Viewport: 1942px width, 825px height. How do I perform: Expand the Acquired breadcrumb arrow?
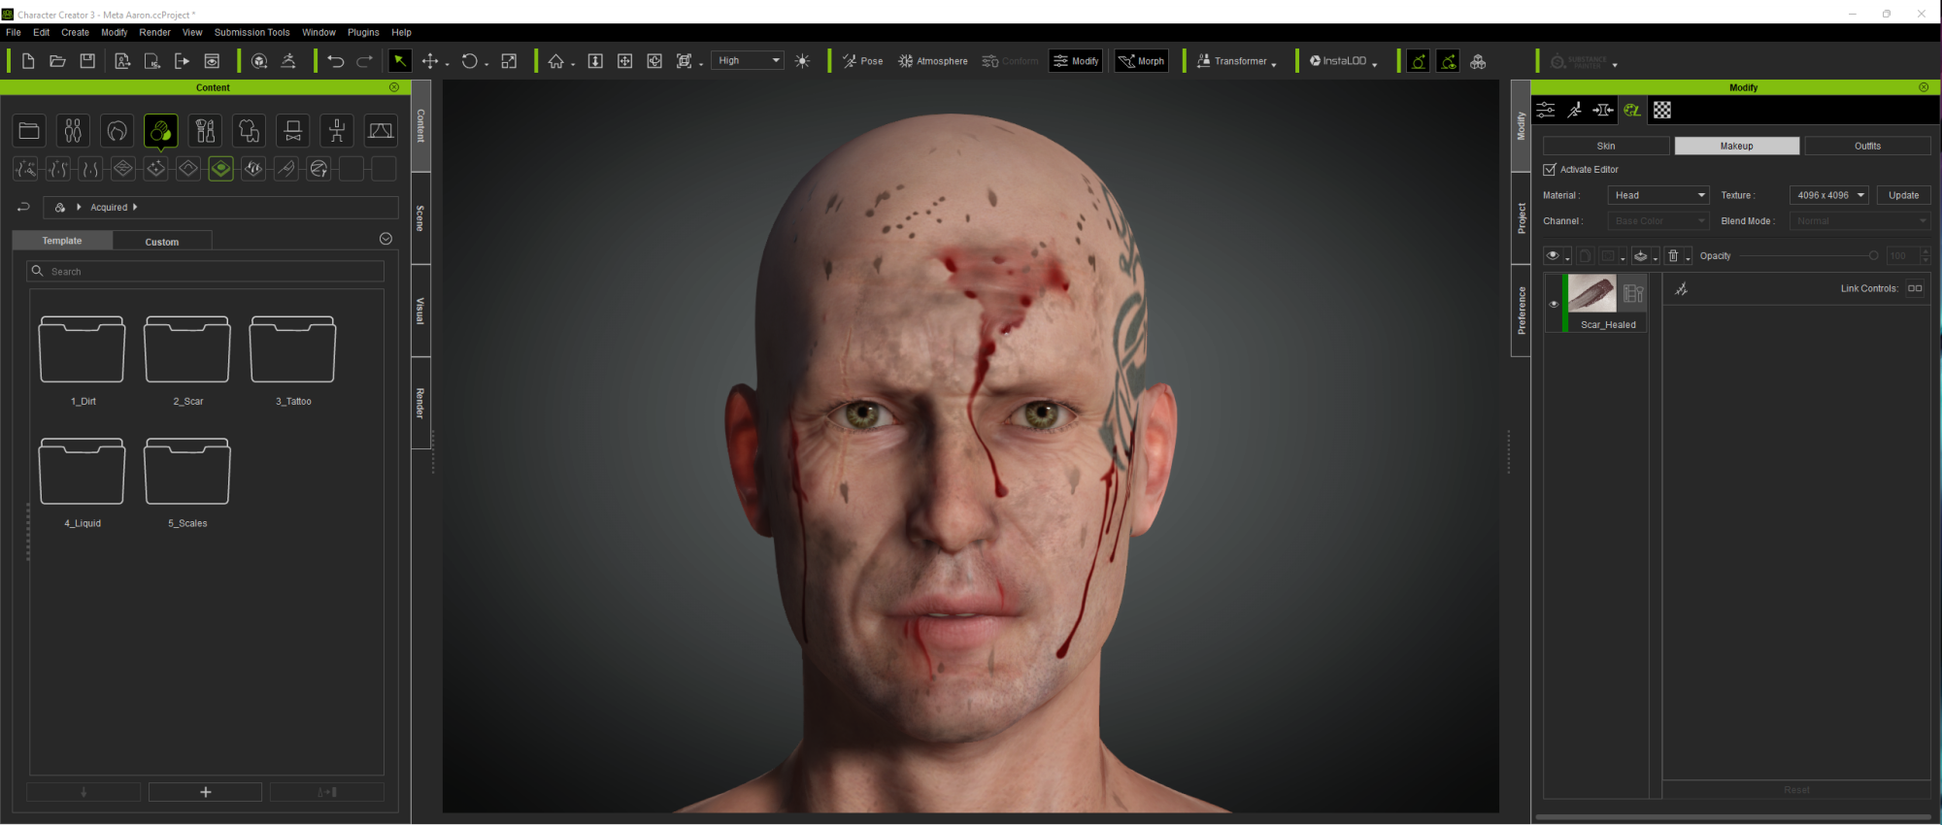coord(135,207)
